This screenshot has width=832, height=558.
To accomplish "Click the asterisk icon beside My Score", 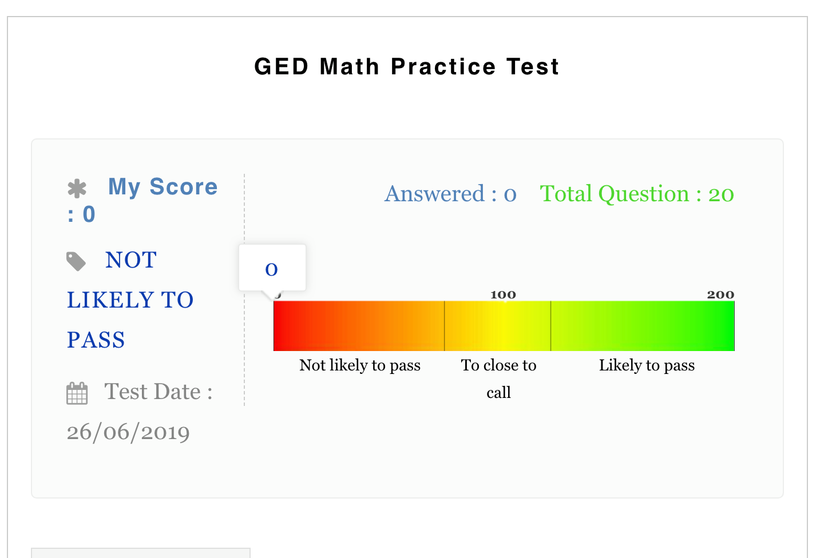I will [x=77, y=189].
